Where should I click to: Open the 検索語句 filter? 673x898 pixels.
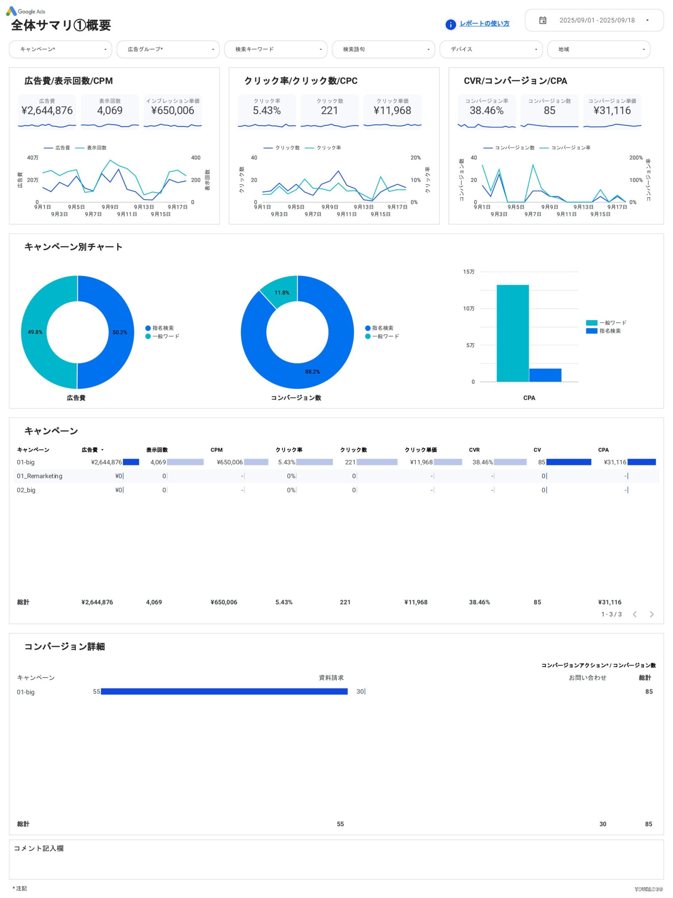pyautogui.click(x=383, y=49)
